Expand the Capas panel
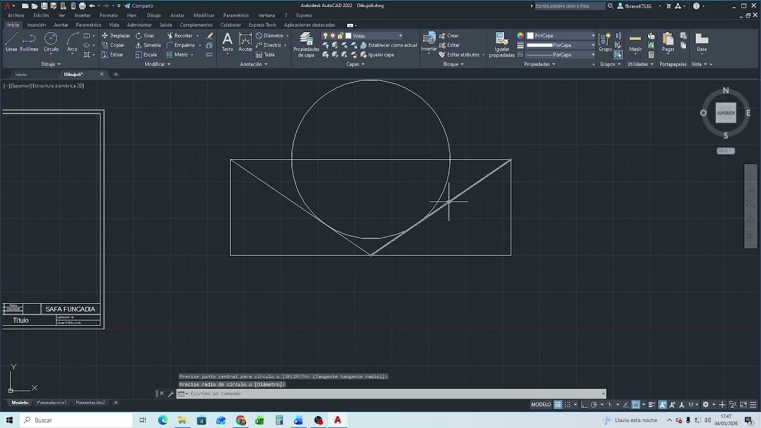 click(x=355, y=64)
